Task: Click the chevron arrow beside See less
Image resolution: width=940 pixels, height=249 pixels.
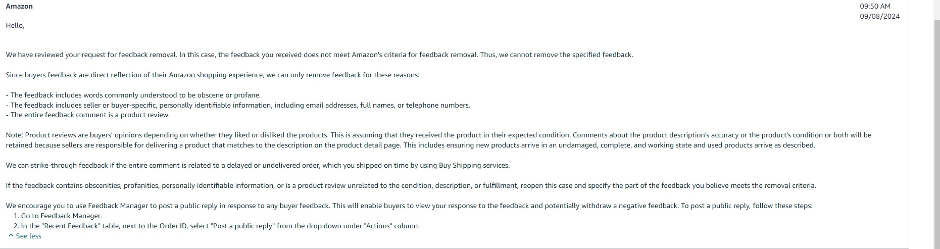Action: (x=11, y=236)
